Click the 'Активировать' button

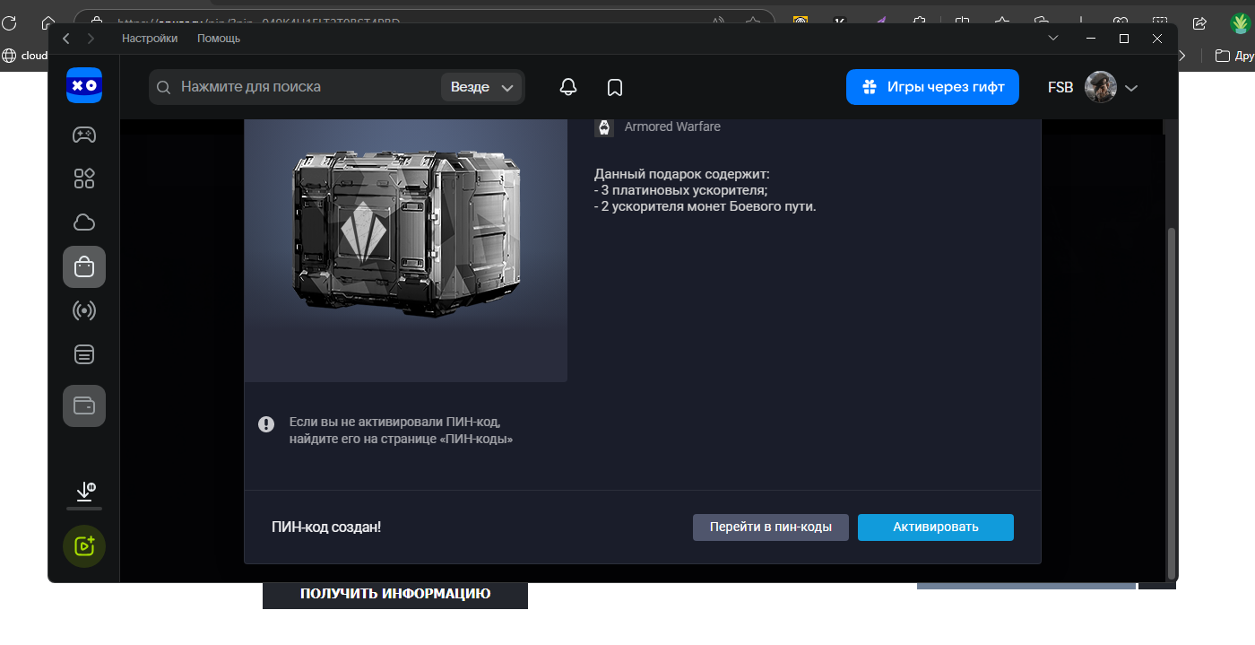coord(935,527)
